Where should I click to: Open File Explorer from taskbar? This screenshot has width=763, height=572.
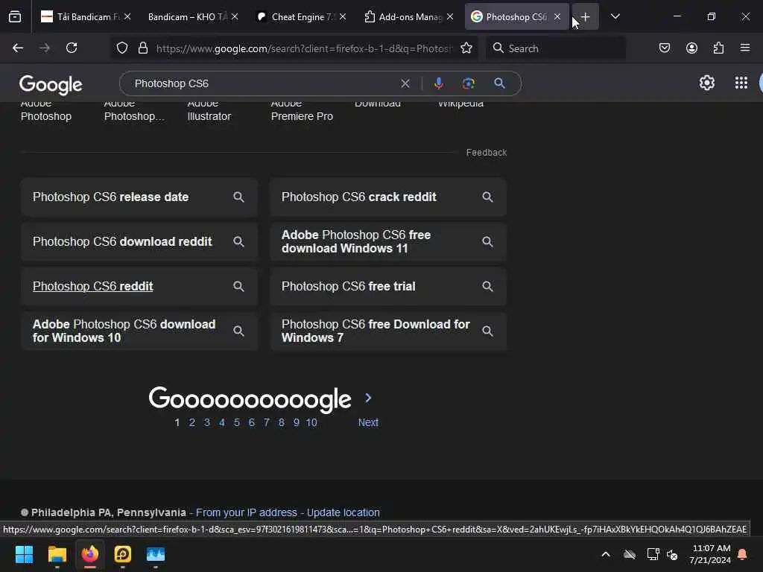click(x=57, y=554)
